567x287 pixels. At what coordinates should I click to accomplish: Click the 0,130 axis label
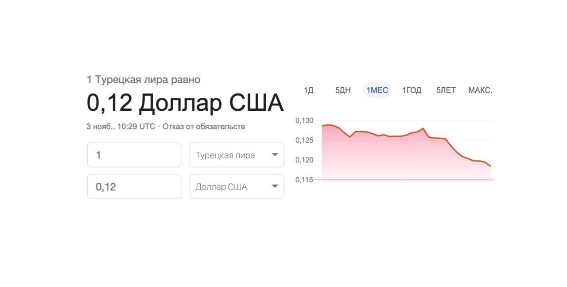tap(304, 120)
